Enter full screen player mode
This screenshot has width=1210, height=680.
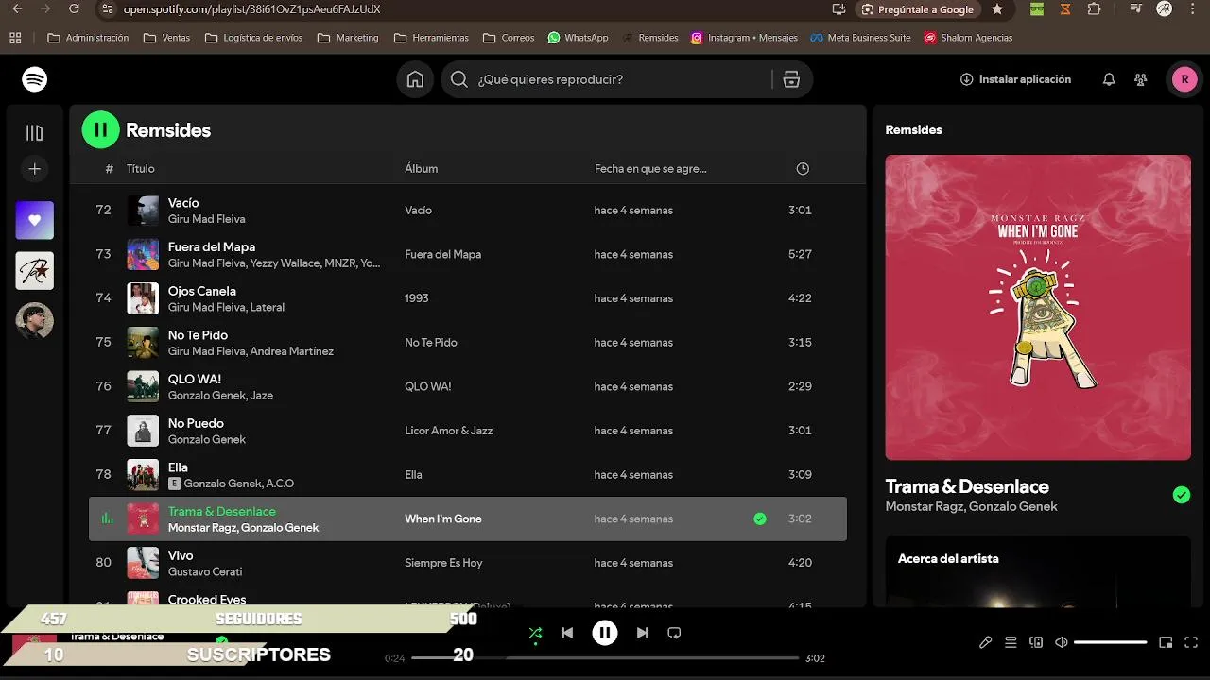1190,642
